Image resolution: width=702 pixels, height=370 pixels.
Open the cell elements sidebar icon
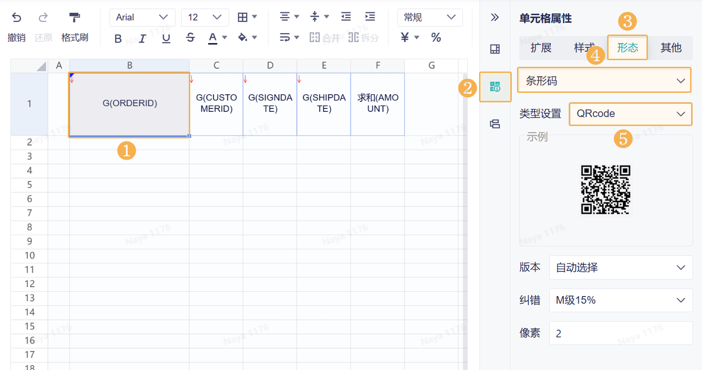pos(495,49)
